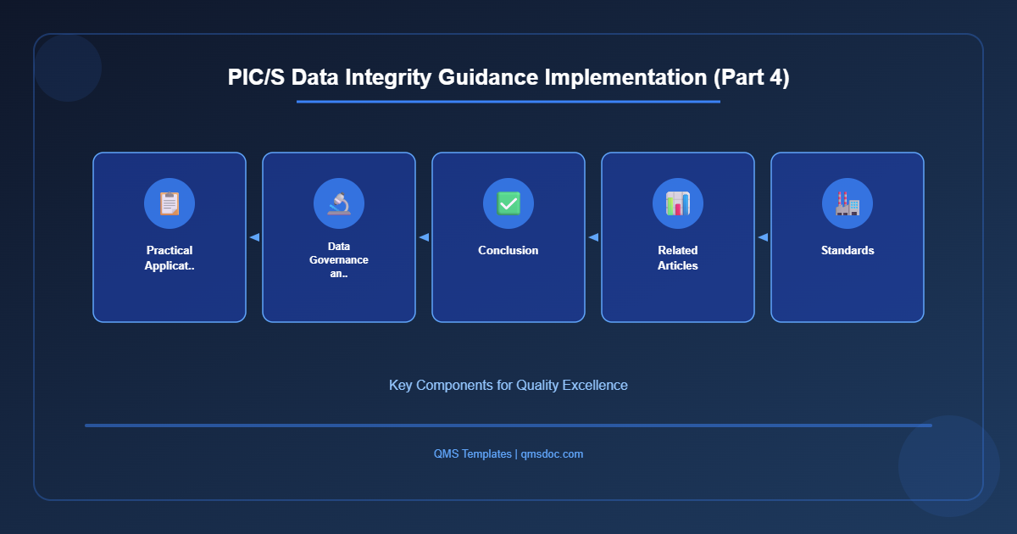Open the books icon on Related Articles card
The width and height of the screenshot is (1017, 534).
pyautogui.click(x=678, y=203)
